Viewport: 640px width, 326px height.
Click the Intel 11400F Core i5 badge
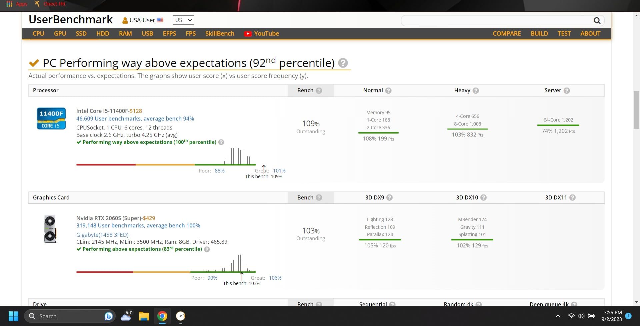[x=51, y=118]
